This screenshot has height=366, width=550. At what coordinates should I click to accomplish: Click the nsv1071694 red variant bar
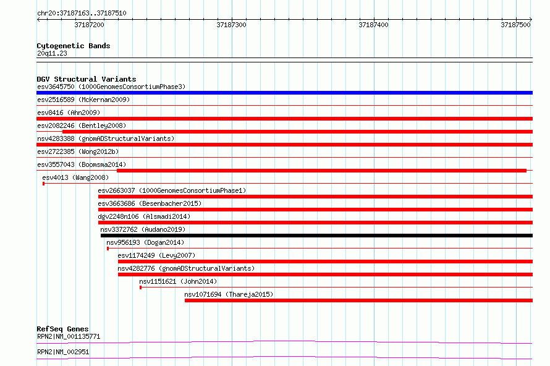pyautogui.click(x=359, y=300)
